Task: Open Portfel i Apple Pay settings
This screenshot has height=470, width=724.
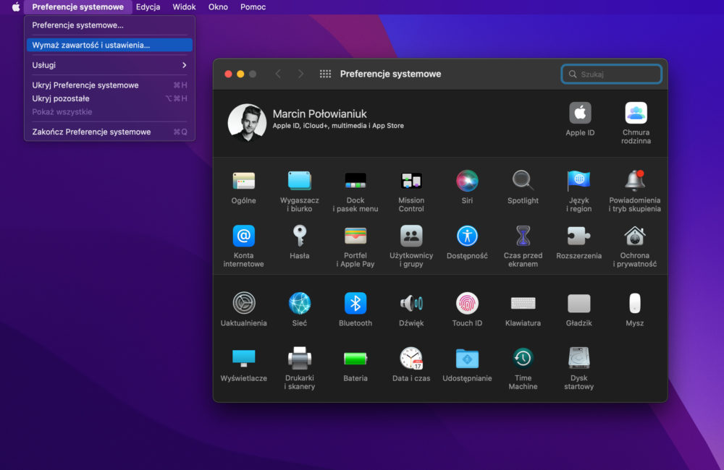Action: (x=355, y=236)
